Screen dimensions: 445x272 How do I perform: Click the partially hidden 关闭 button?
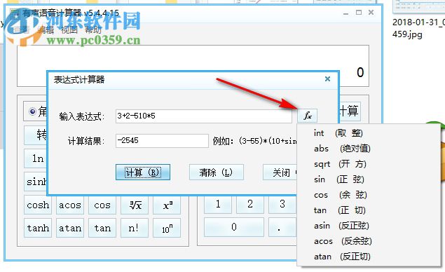[x=280, y=172]
